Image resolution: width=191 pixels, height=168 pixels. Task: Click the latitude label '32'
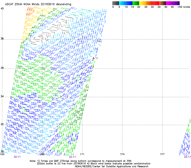(2, 124)
